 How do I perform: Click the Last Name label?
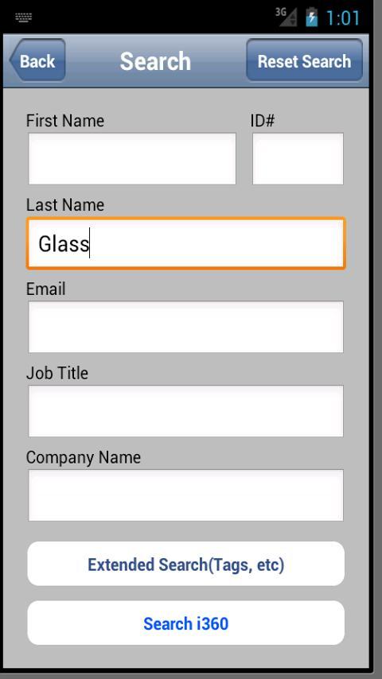coord(65,205)
